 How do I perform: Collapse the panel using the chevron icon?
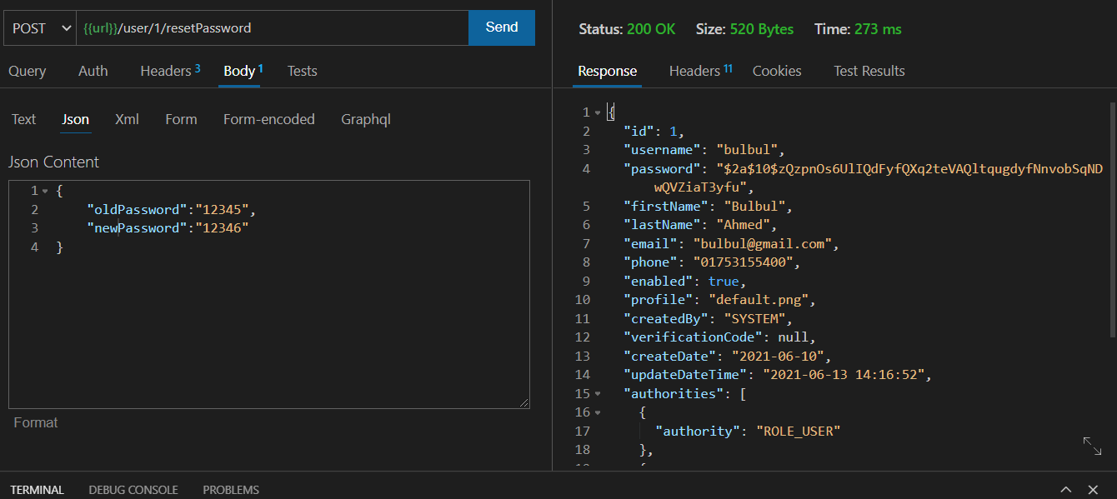[x=1065, y=489]
